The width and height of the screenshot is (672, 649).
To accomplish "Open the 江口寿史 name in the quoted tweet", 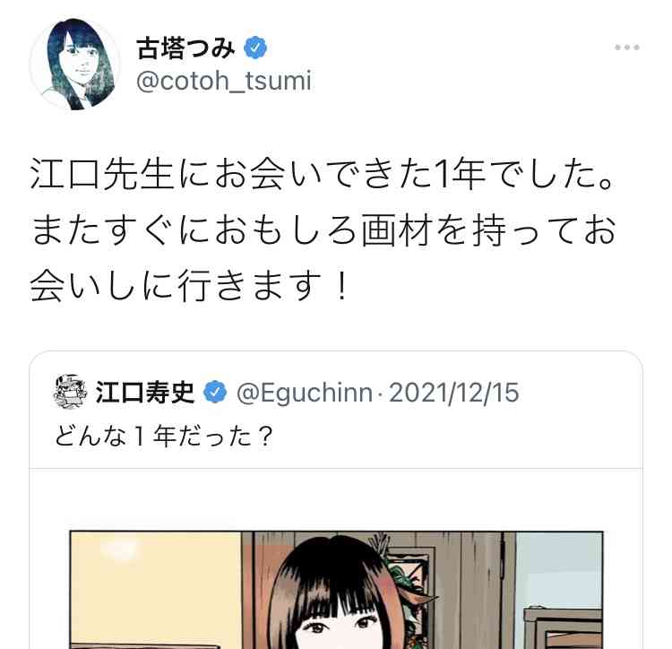I will tap(145, 392).
